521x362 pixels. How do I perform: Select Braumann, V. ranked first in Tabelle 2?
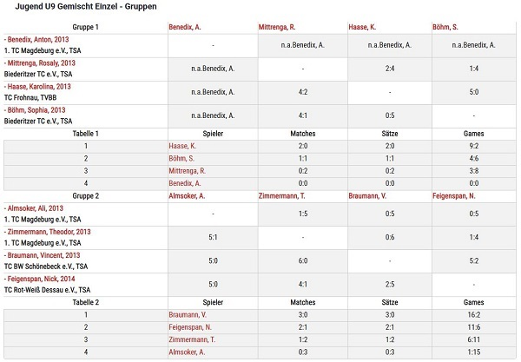pos(188,315)
